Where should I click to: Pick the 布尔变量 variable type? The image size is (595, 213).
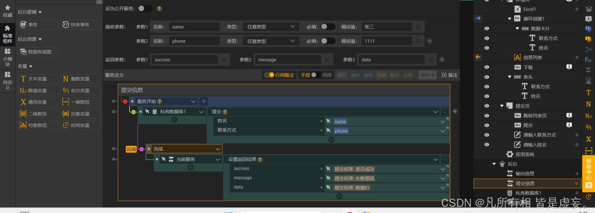[x=81, y=91]
